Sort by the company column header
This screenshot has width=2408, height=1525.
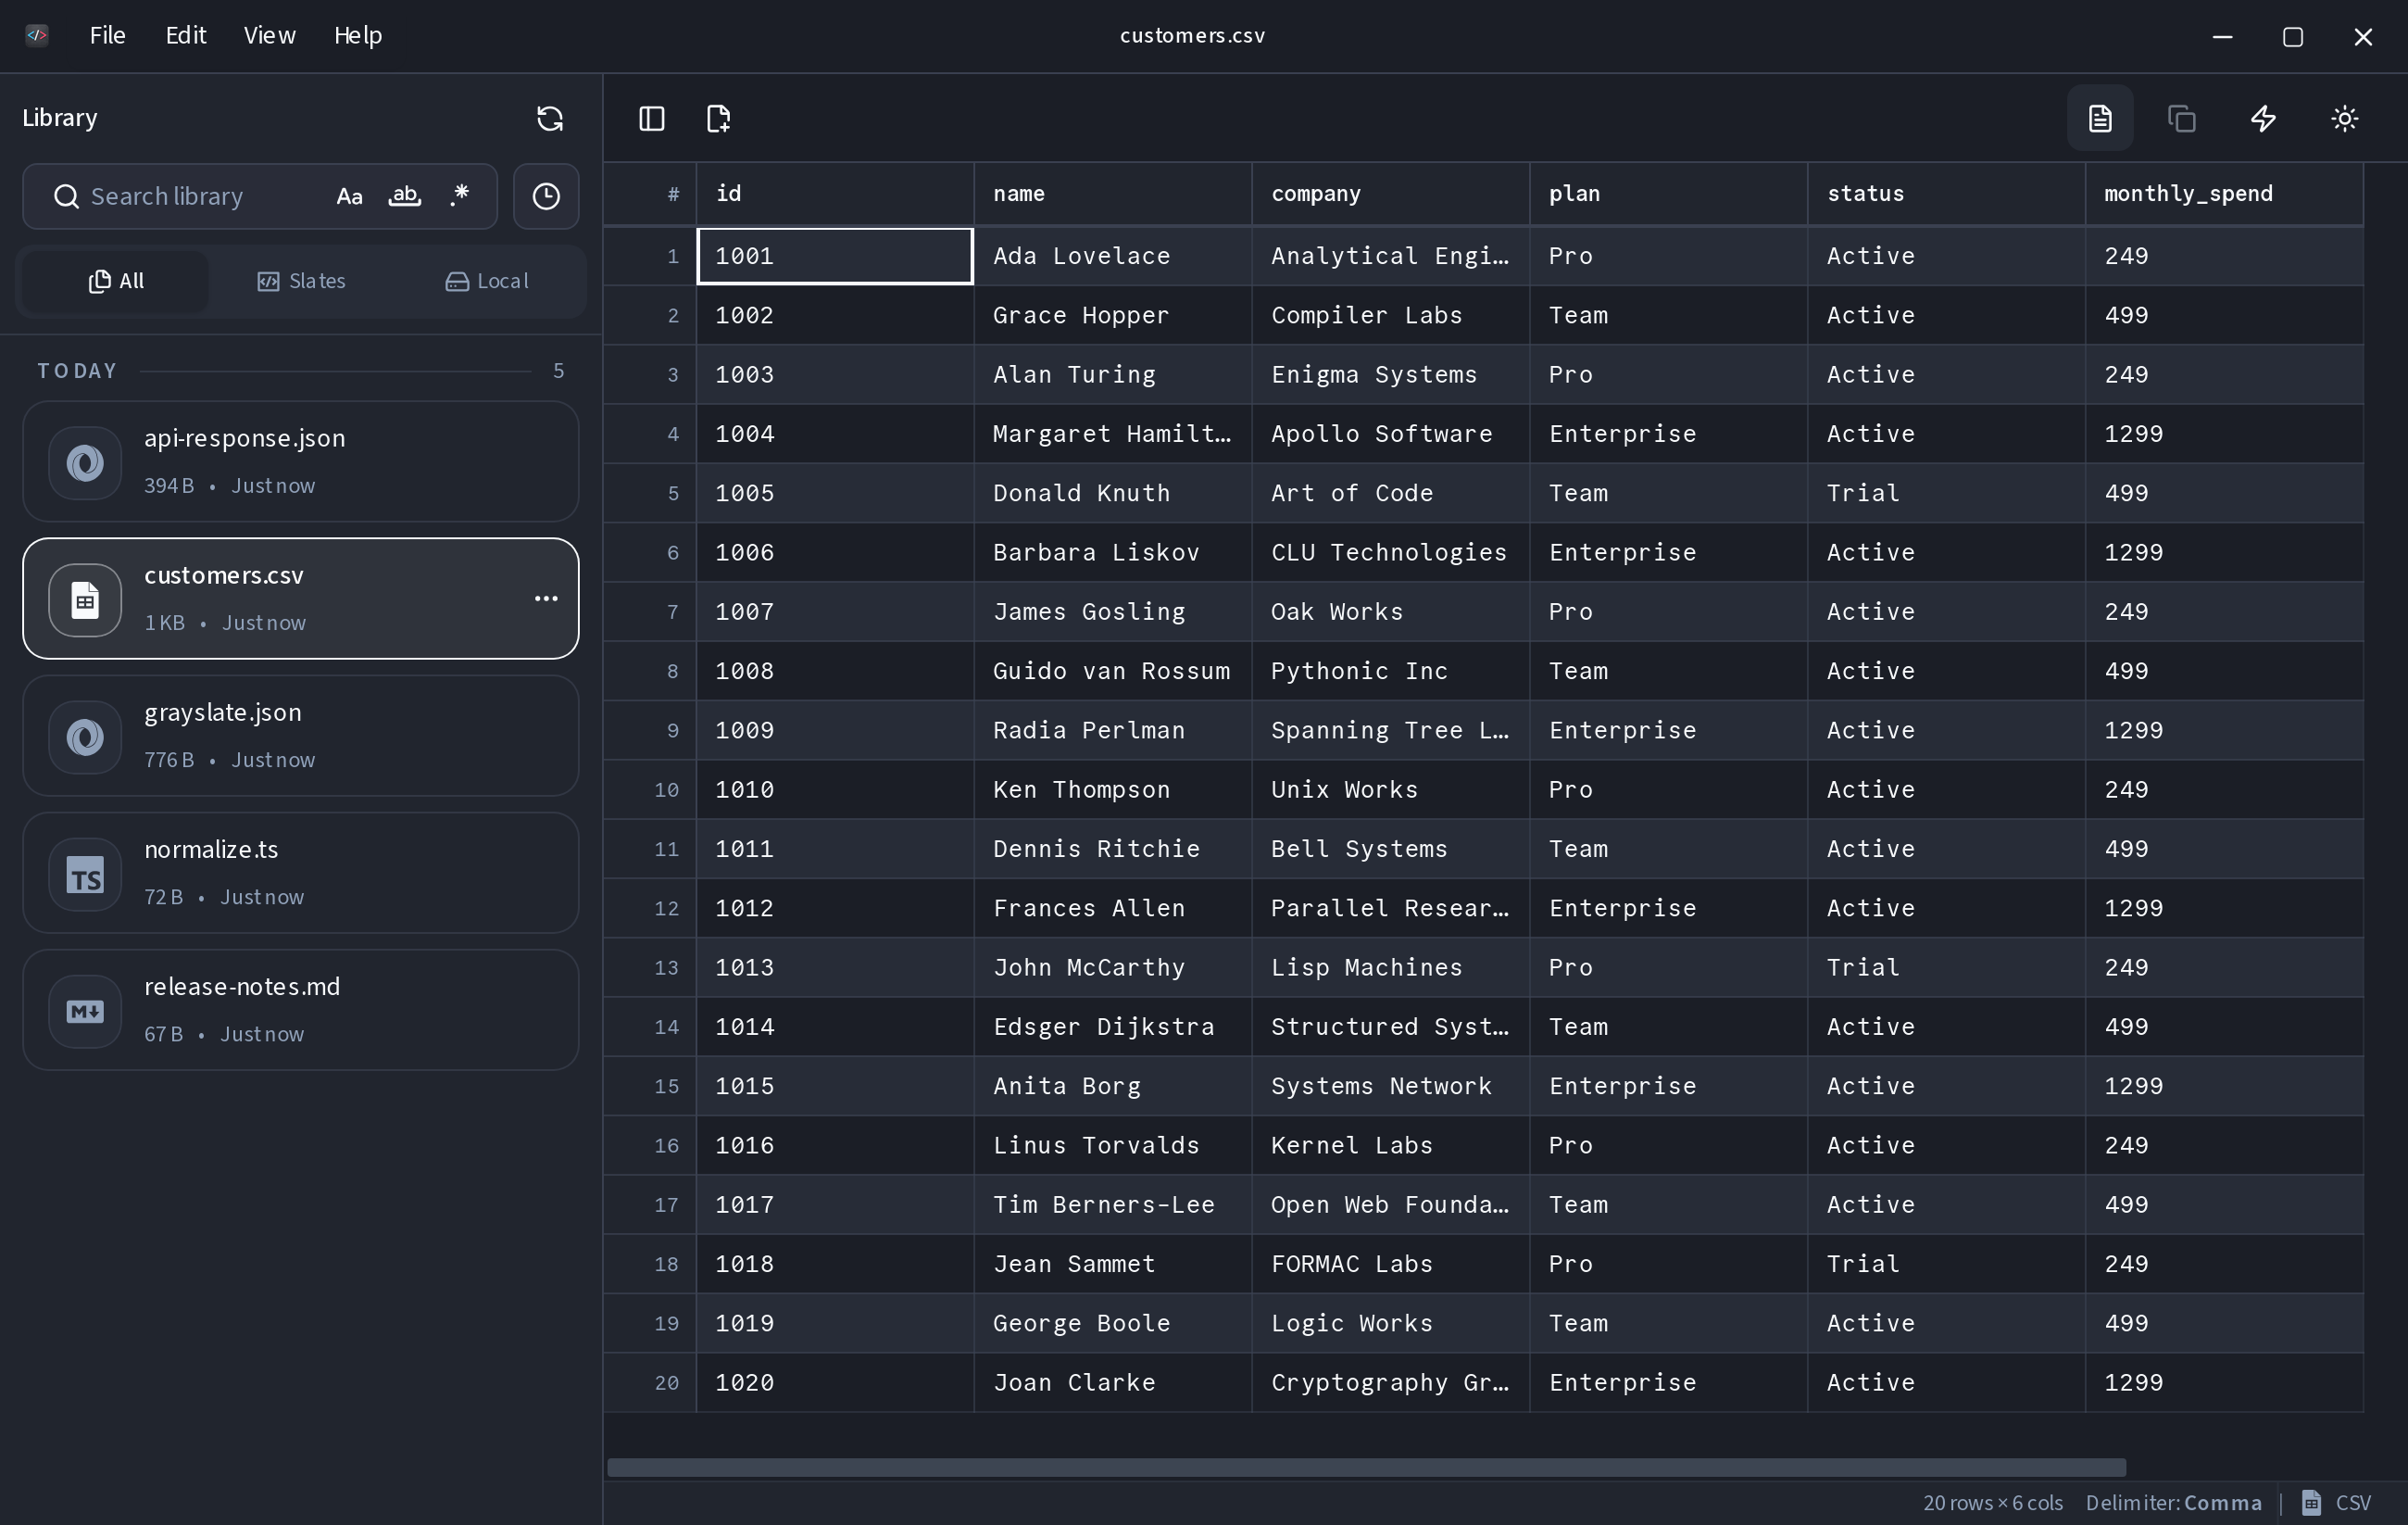1391,195
